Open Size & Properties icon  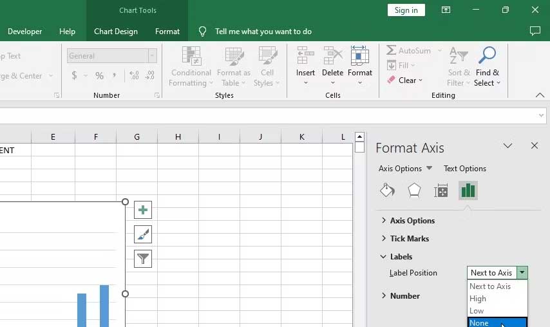click(441, 191)
